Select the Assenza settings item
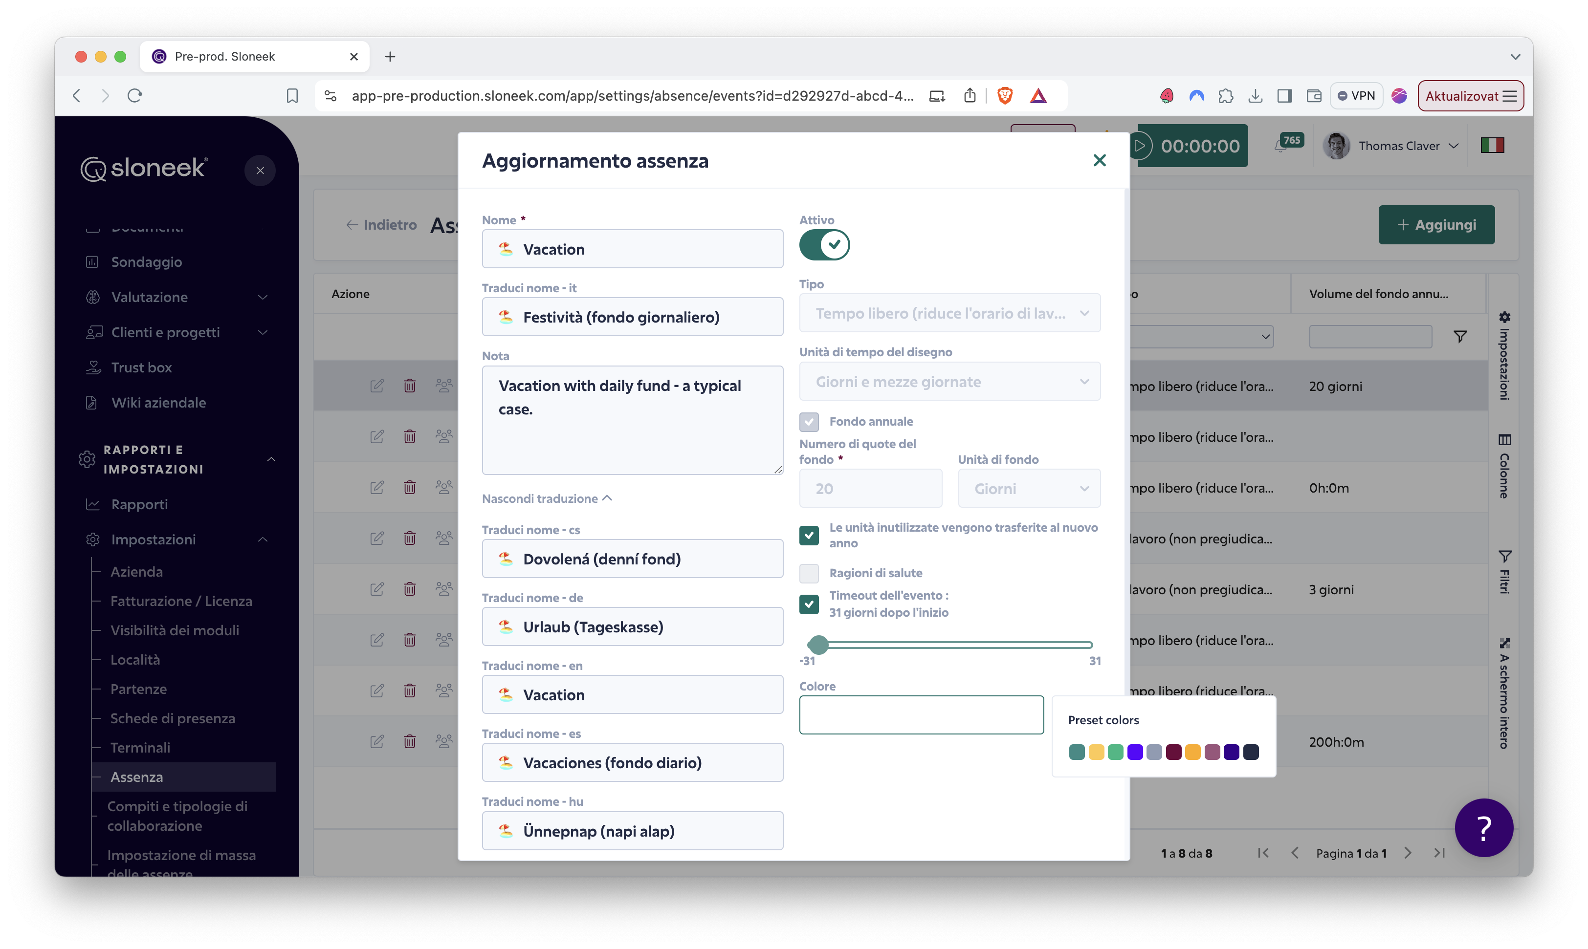Screen dimensions: 1588x949 tap(183, 777)
